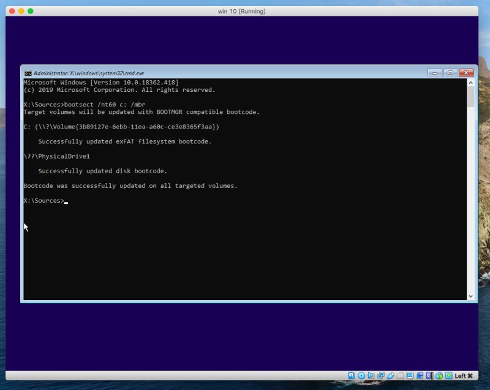Viewport: 490px width, 390px height.
Task: Click the keyboard capture status icon
Action: pyautogui.click(x=448, y=375)
